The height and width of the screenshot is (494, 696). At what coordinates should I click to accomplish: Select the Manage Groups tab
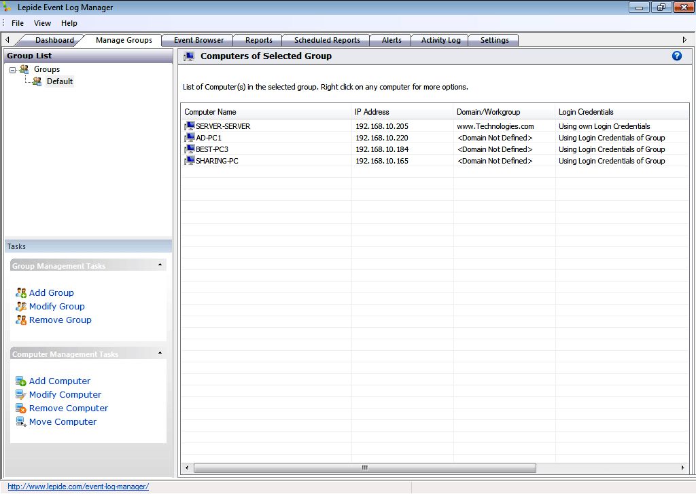click(124, 40)
